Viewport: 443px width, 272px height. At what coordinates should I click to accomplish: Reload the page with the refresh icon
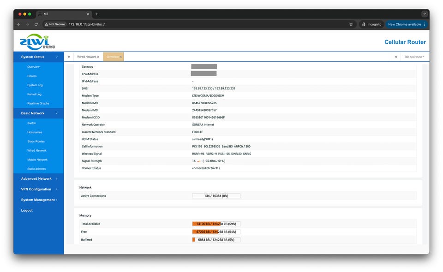click(x=36, y=24)
